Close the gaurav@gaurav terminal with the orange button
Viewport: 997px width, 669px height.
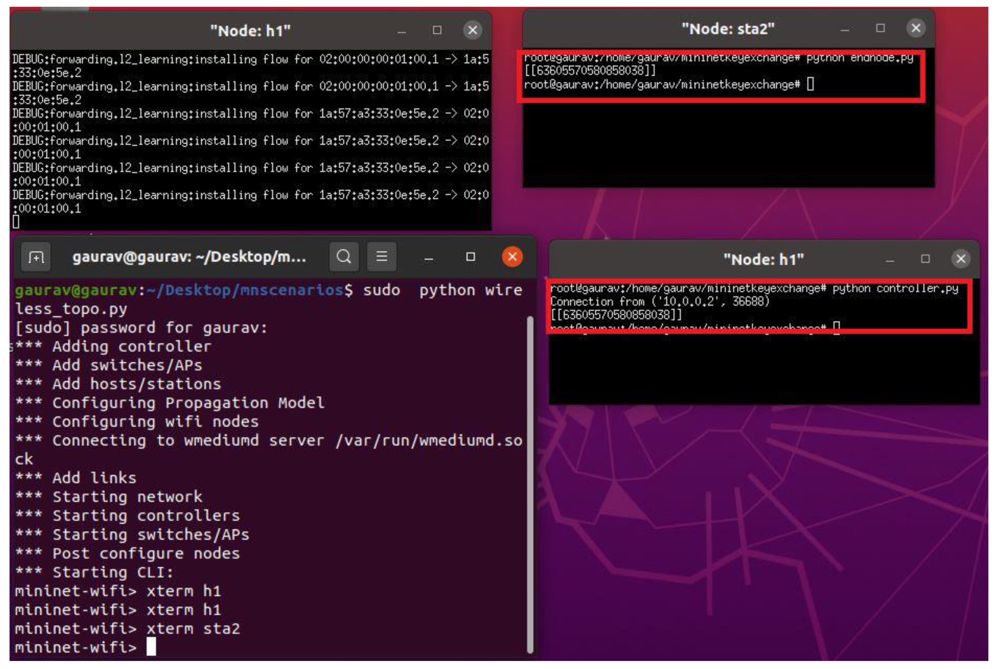tap(512, 257)
